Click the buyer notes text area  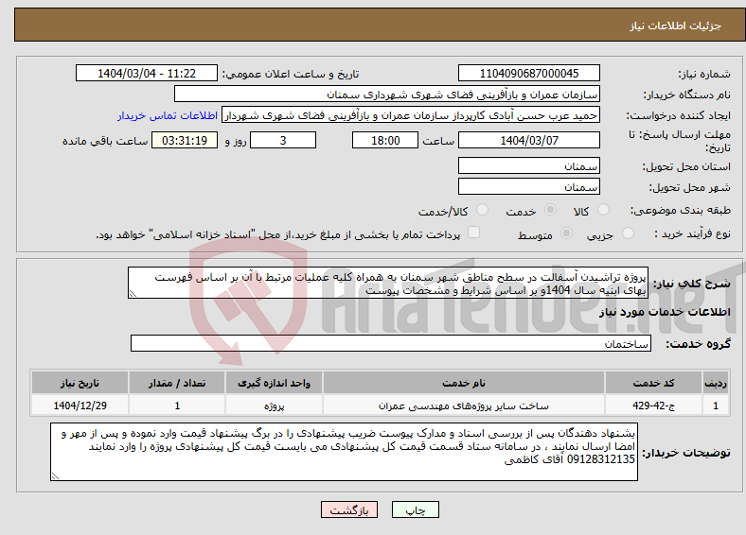pos(344,452)
